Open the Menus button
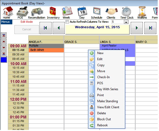The width and height of the screenshot is (159, 131). coord(6,22)
